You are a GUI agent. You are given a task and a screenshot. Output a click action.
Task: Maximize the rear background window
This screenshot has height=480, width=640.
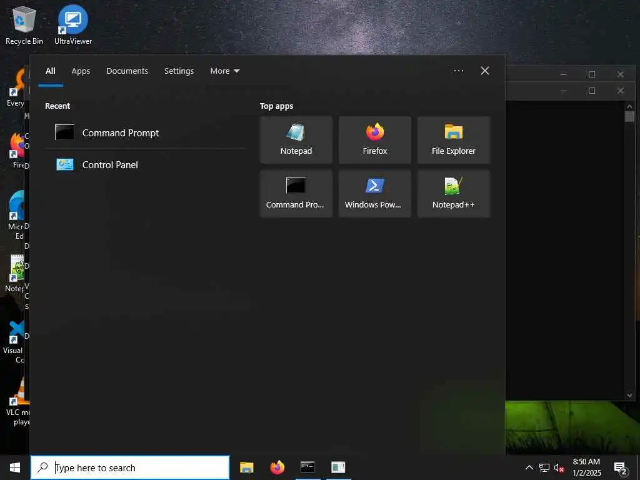(592, 74)
